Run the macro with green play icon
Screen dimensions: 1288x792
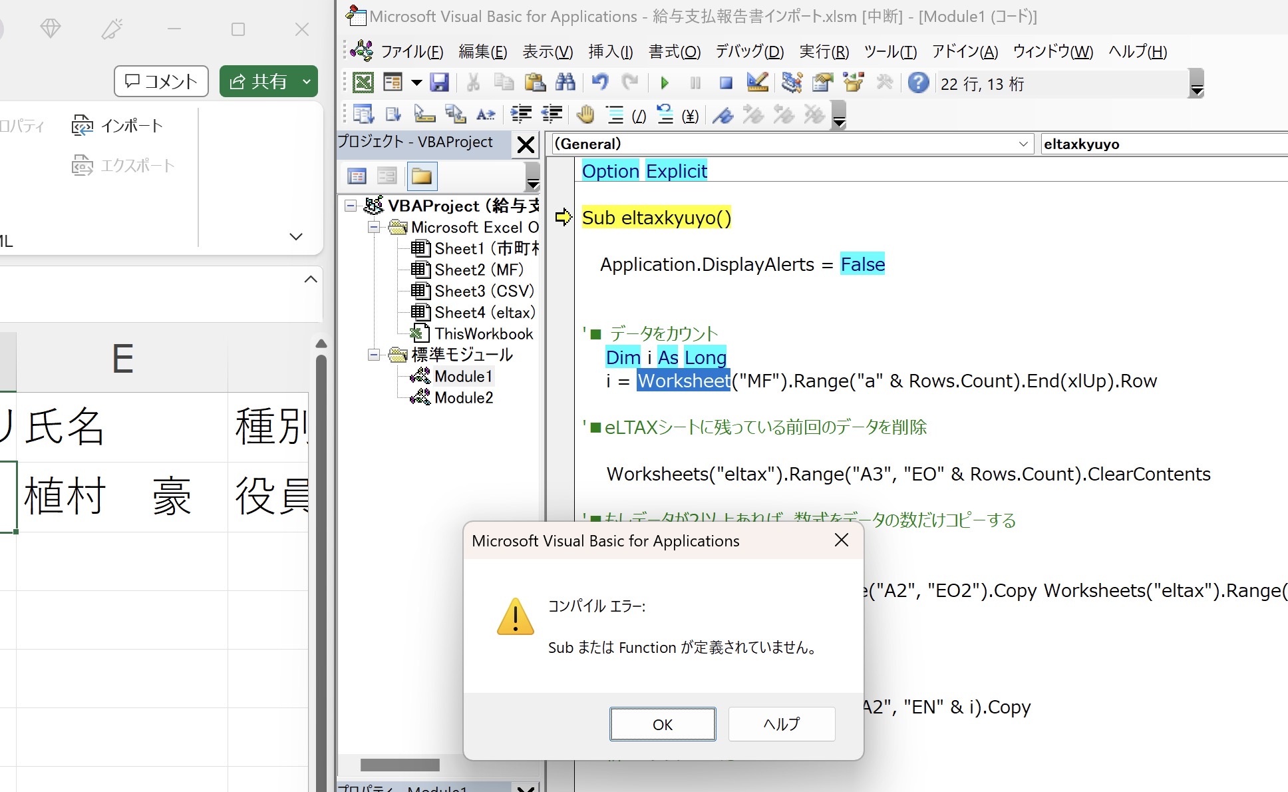(664, 83)
